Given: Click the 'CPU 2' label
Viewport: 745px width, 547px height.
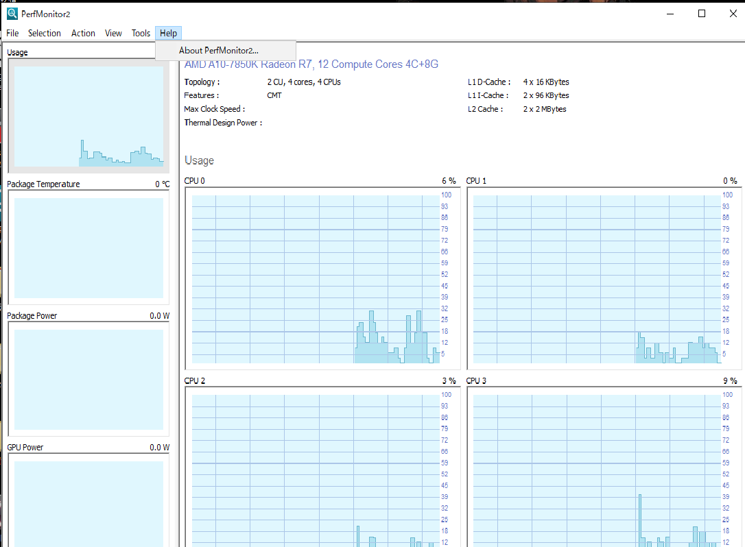Looking at the screenshot, I should pyautogui.click(x=195, y=381).
